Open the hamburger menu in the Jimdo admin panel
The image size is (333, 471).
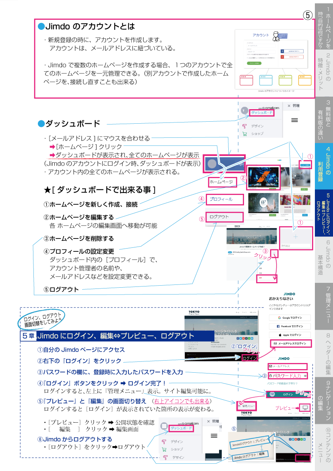click(x=295, y=120)
